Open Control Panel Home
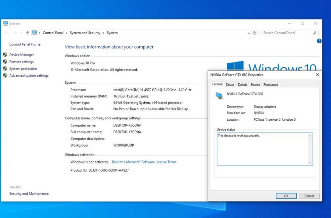Image resolution: width=331 pixels, height=218 pixels. 25,44
